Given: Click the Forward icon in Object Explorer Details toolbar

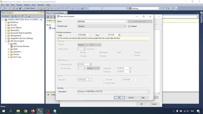Looking at the screenshot, I should click(x=51, y=17).
